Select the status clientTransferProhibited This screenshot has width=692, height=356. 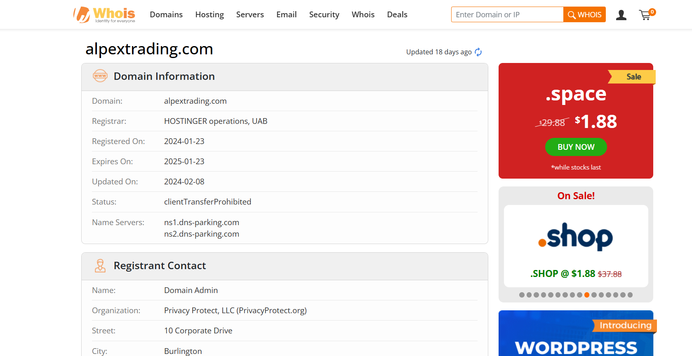(207, 202)
